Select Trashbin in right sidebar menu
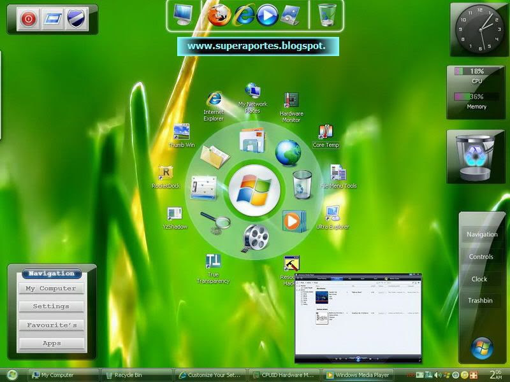Screen dimensions: 510x382 click(x=481, y=301)
